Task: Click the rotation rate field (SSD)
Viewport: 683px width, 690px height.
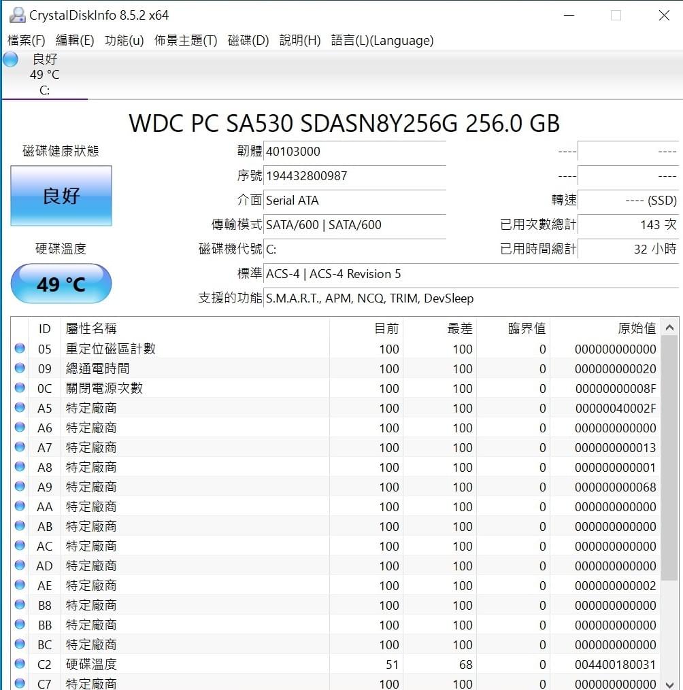Action: pos(629,201)
